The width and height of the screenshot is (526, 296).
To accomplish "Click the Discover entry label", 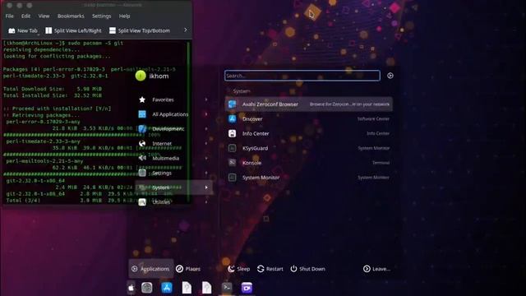I will (x=252, y=119).
